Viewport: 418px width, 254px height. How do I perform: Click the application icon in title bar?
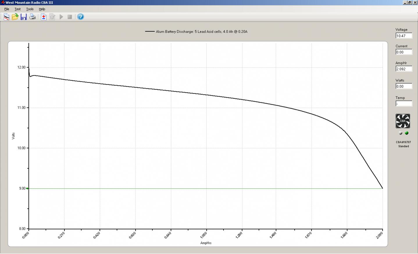pos(3,2)
